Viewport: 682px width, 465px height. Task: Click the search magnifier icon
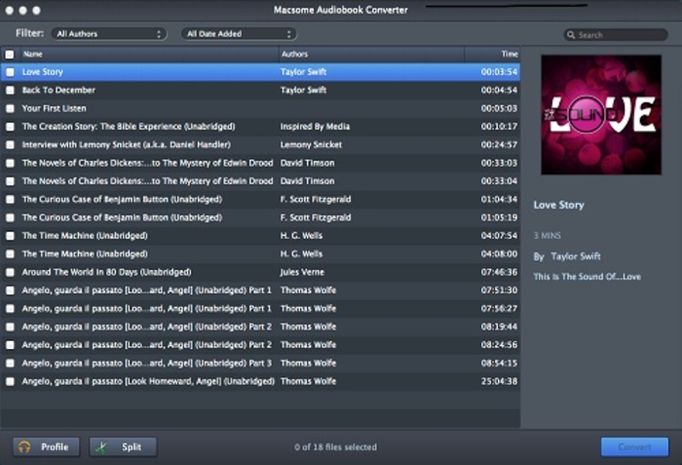[571, 35]
